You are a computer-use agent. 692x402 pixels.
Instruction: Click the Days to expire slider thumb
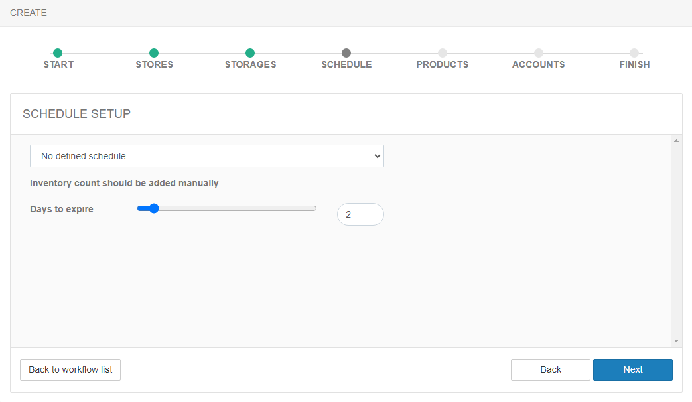154,208
